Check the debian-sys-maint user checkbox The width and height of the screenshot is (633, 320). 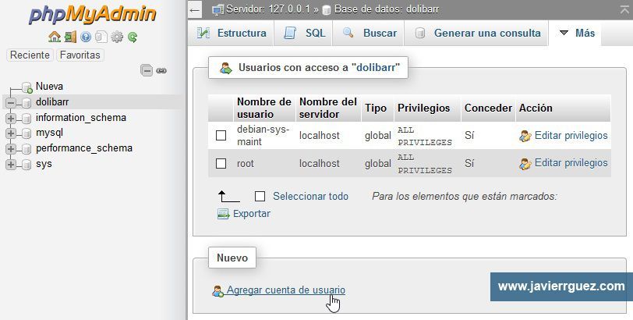[221, 135]
